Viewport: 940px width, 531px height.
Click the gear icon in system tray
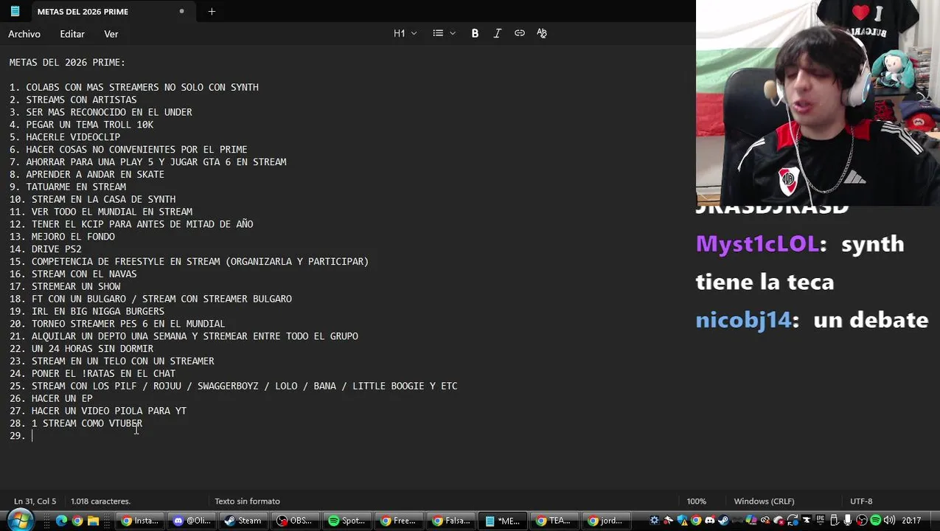tap(654, 520)
